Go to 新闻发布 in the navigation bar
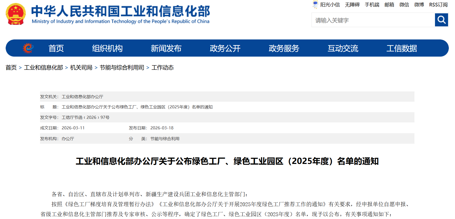 coord(166,48)
